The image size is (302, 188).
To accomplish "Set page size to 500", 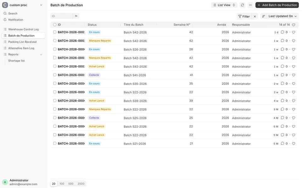I will pyautogui.click(x=71, y=184).
